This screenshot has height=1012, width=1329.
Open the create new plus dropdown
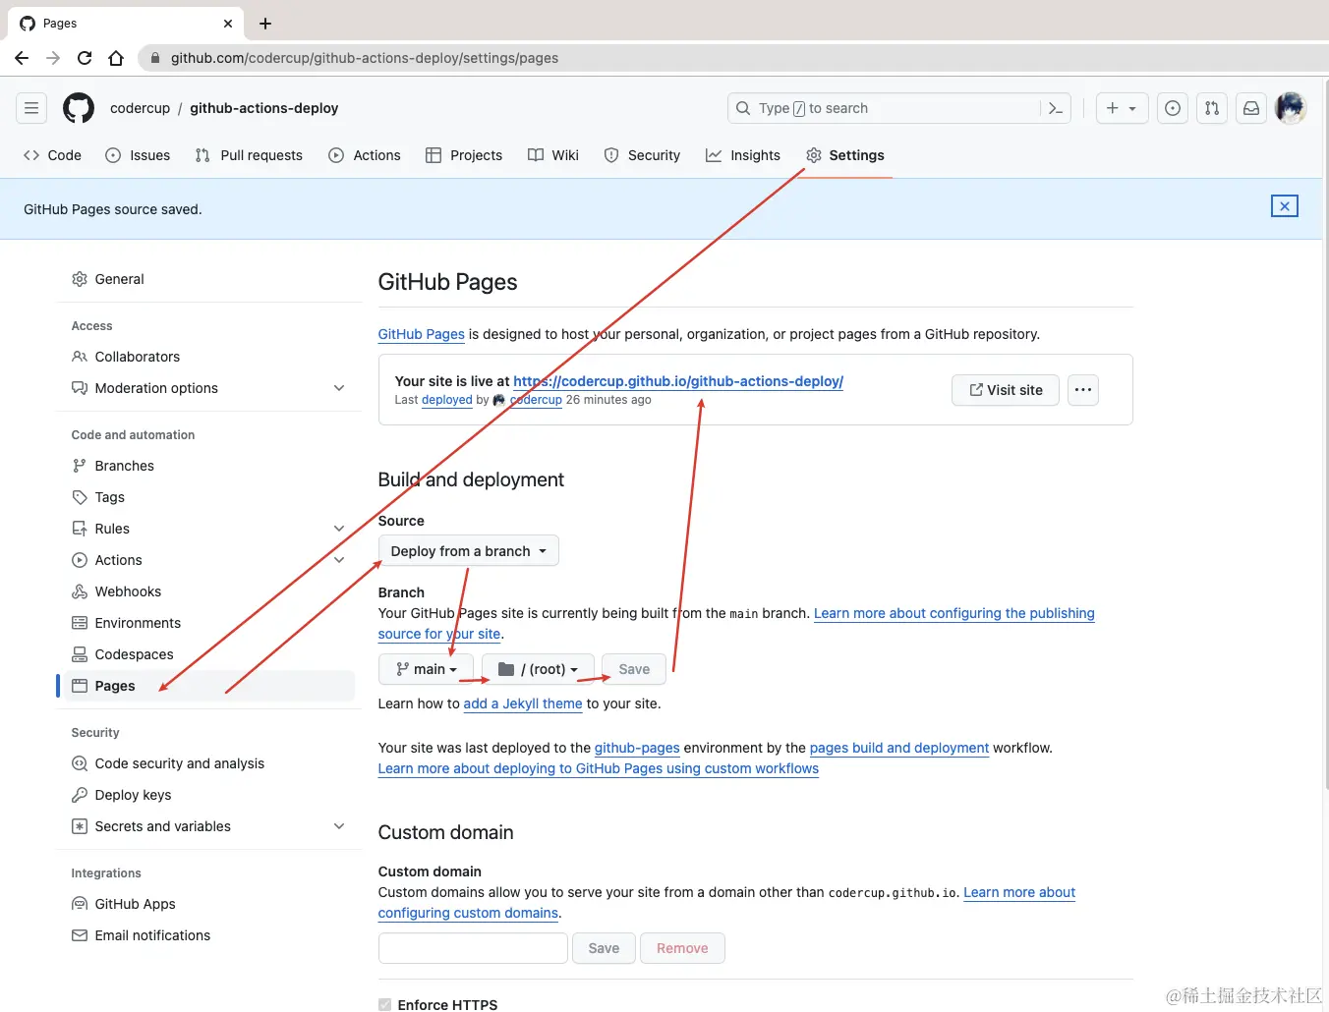click(1122, 108)
